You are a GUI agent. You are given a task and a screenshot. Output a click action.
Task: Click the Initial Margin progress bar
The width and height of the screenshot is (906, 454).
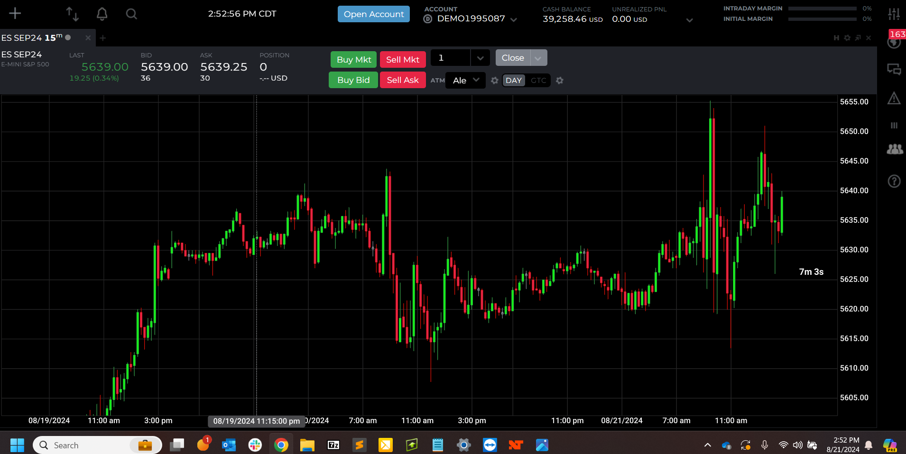click(823, 19)
